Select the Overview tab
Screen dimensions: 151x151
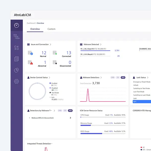click(35, 29)
